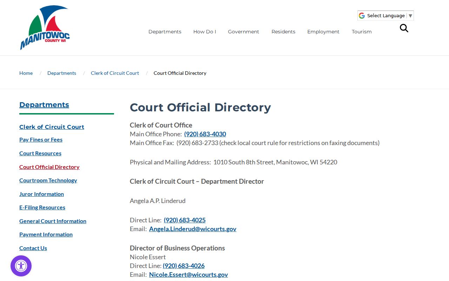
Task: Go to Payment Information page
Action: 46,235
